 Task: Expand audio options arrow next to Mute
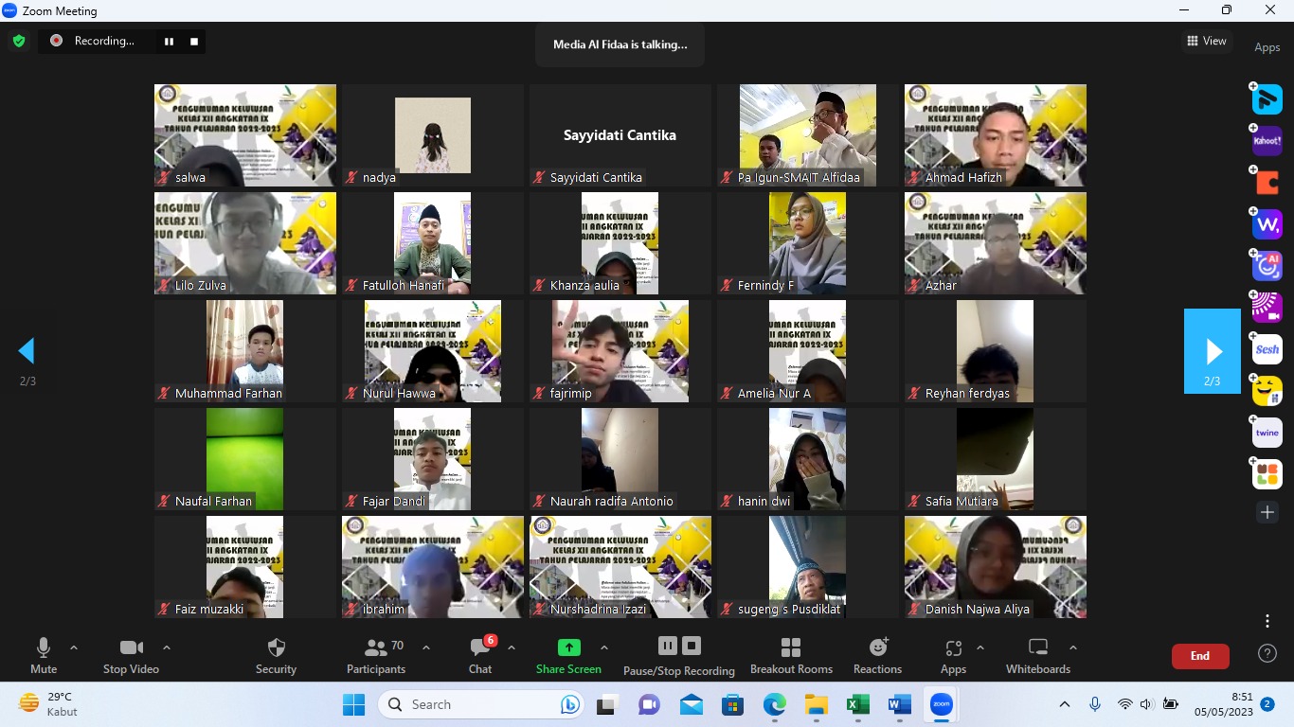74,648
